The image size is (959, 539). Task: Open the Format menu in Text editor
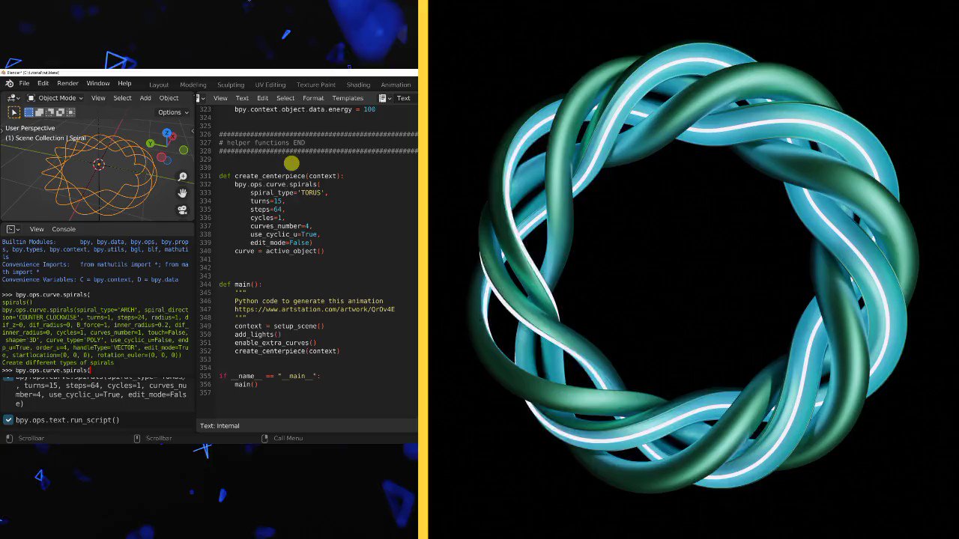[312, 98]
